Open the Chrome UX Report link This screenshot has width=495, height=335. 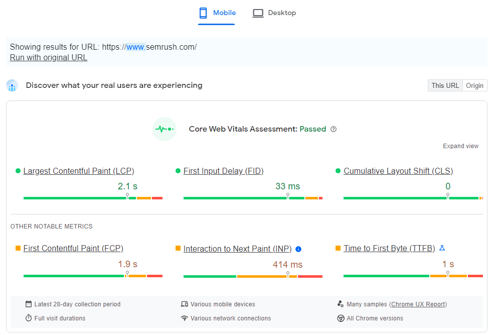pos(418,304)
